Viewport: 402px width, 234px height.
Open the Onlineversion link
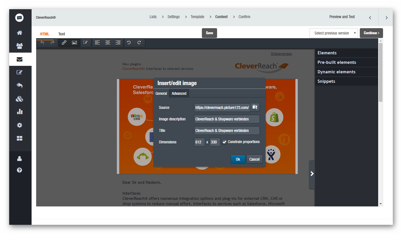[x=281, y=54]
